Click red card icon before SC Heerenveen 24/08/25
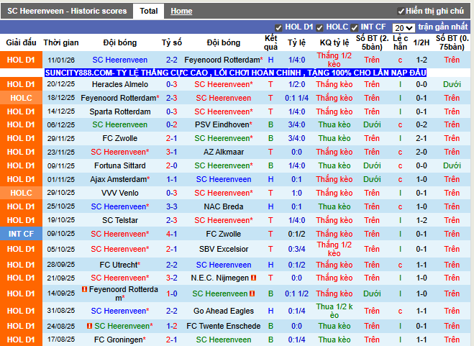 pos(89,326)
